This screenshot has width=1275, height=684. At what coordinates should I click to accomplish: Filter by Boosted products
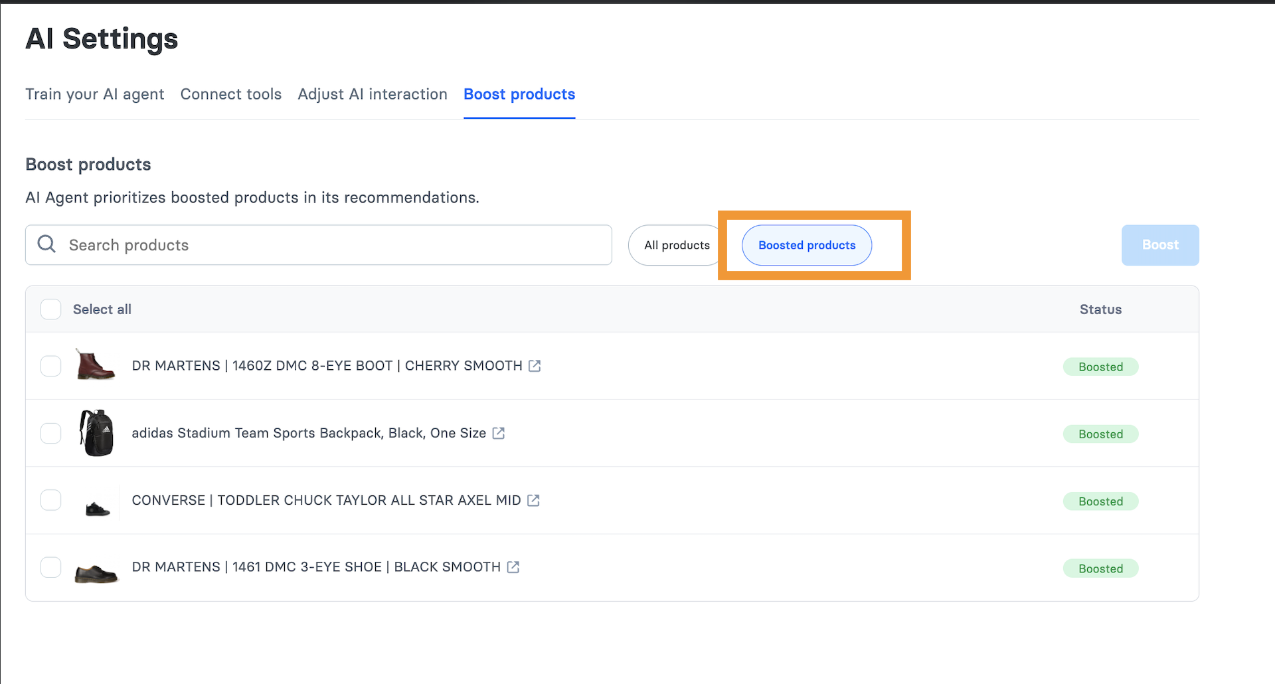[806, 245]
